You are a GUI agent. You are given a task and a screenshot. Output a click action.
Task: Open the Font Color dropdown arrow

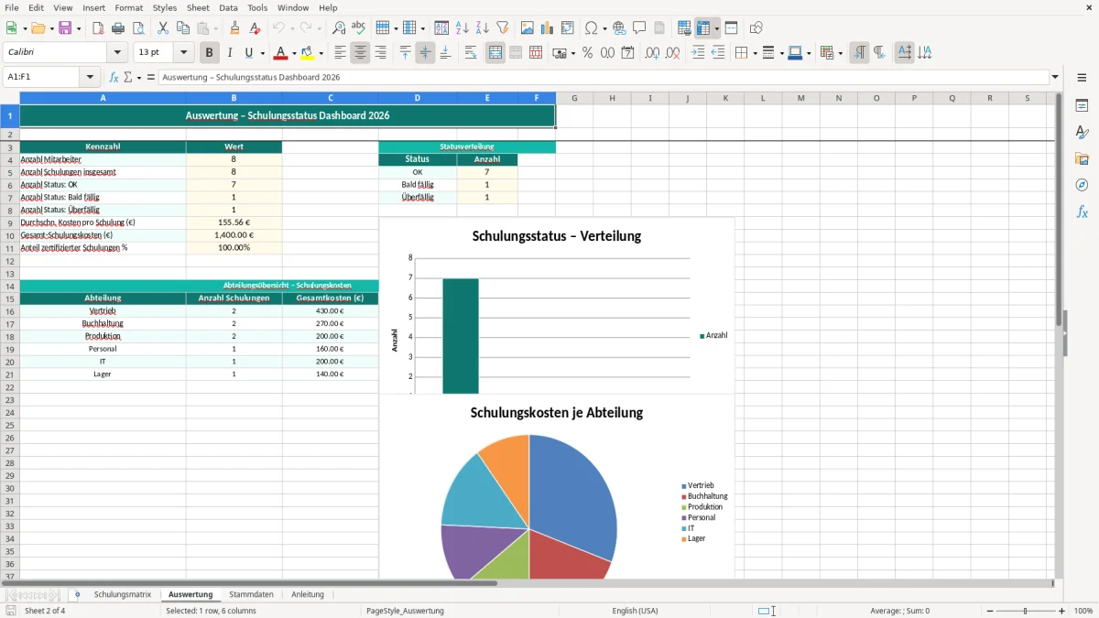coord(295,53)
